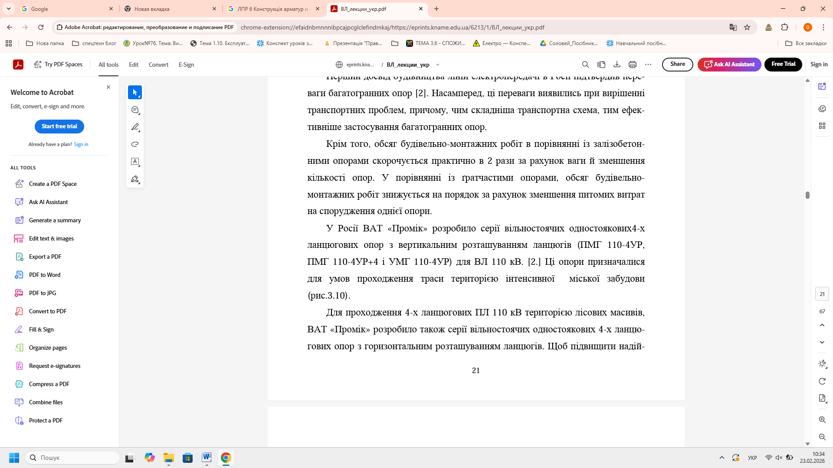Open the Acrobat home logo

[x=18, y=65]
